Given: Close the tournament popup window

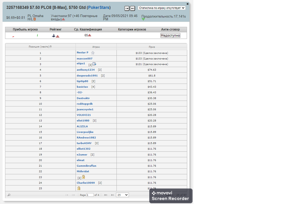Looking at the screenshot, I should pyautogui.click(x=188, y=4).
